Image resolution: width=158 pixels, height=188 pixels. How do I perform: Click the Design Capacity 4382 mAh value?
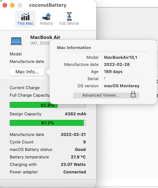(76, 114)
